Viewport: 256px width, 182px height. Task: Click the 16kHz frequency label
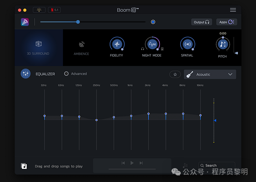coord(200,85)
